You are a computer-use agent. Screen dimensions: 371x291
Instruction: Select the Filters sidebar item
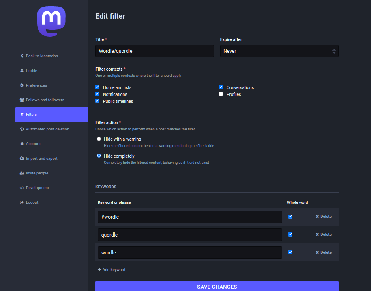coord(51,115)
